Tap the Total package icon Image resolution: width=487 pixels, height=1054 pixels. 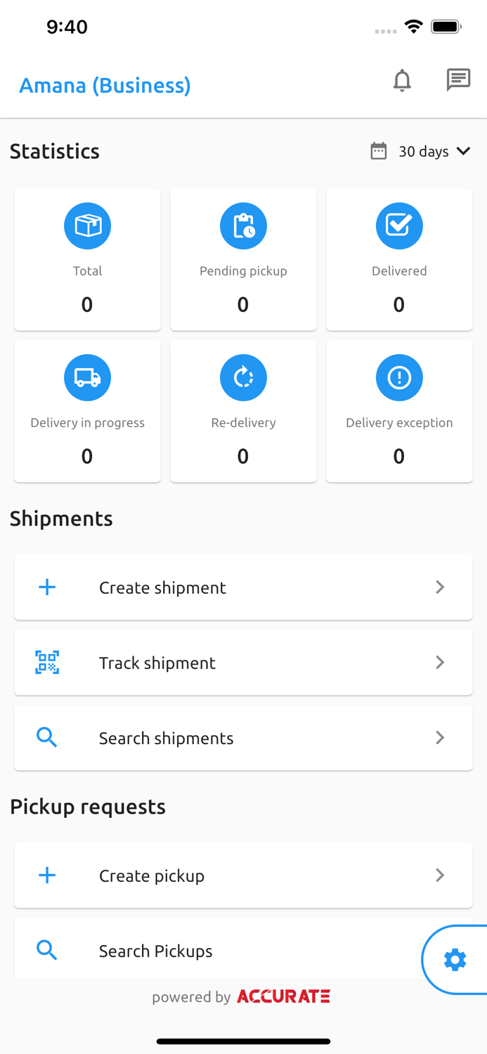pos(87,226)
